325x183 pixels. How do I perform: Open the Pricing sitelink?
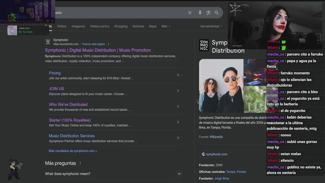pyautogui.click(x=55, y=73)
